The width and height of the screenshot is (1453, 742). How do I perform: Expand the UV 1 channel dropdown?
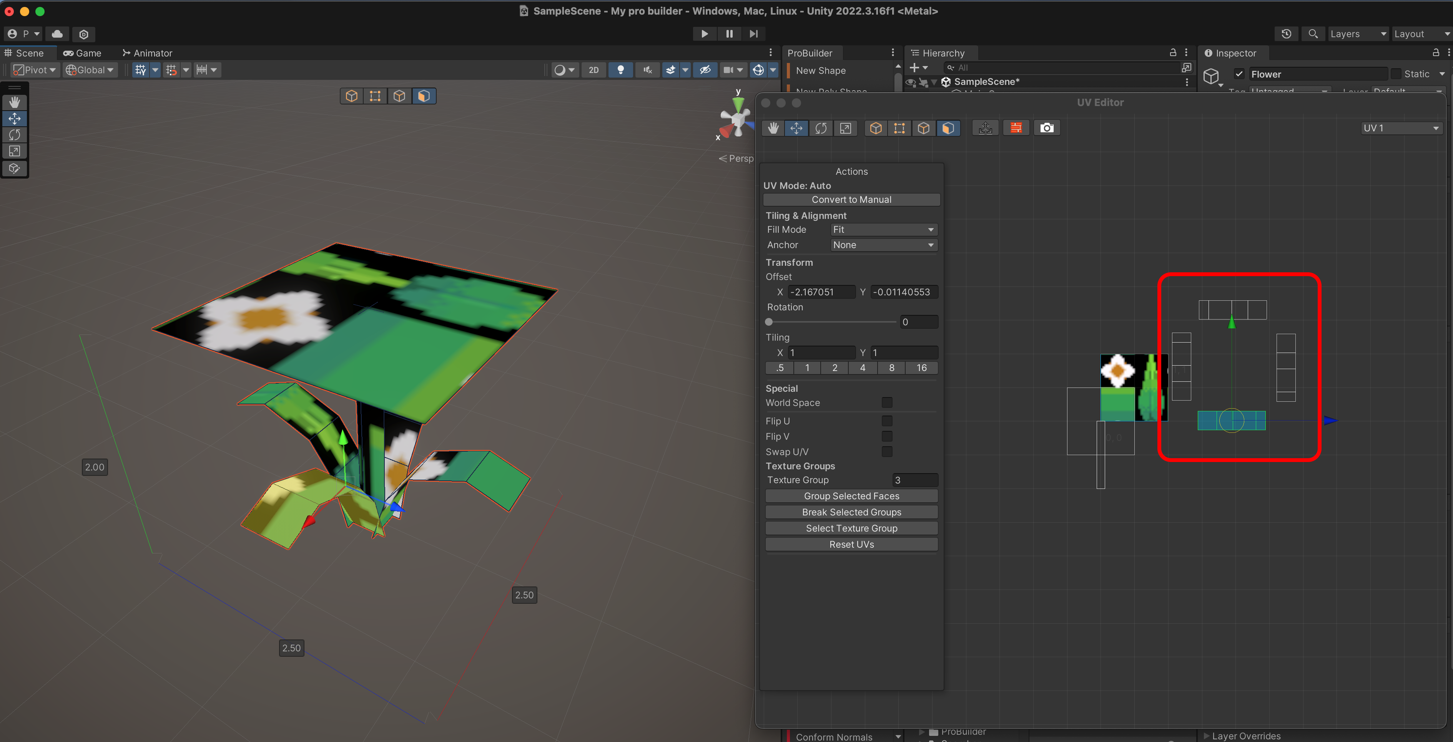click(1401, 128)
